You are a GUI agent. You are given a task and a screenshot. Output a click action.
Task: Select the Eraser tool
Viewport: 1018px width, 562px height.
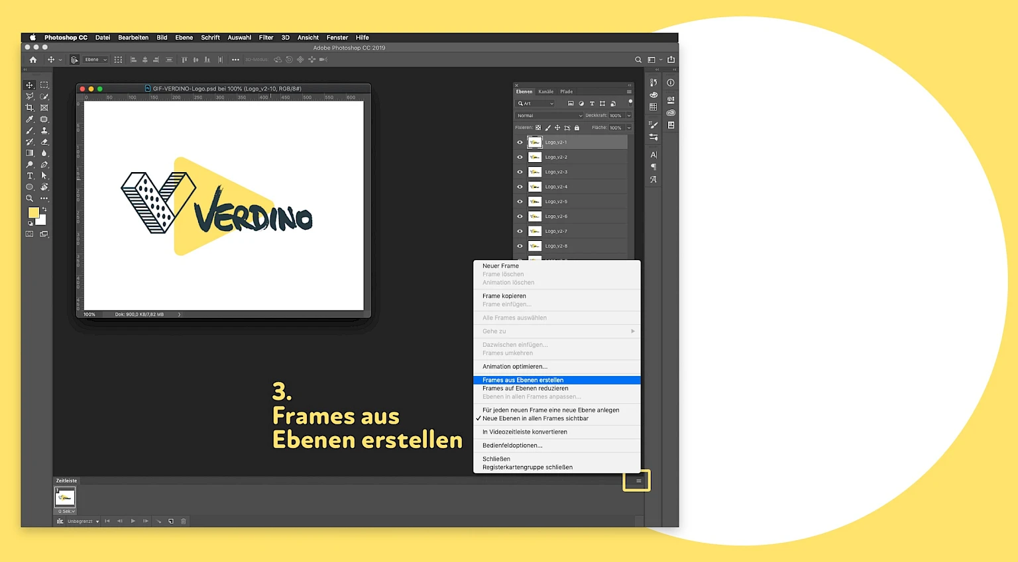click(x=44, y=142)
